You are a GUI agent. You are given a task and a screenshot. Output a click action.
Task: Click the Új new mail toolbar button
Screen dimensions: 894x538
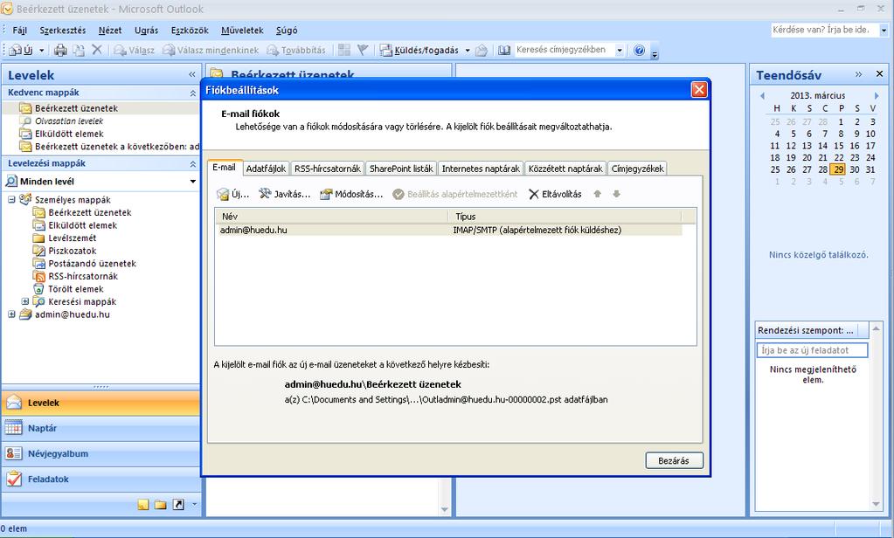click(21, 50)
